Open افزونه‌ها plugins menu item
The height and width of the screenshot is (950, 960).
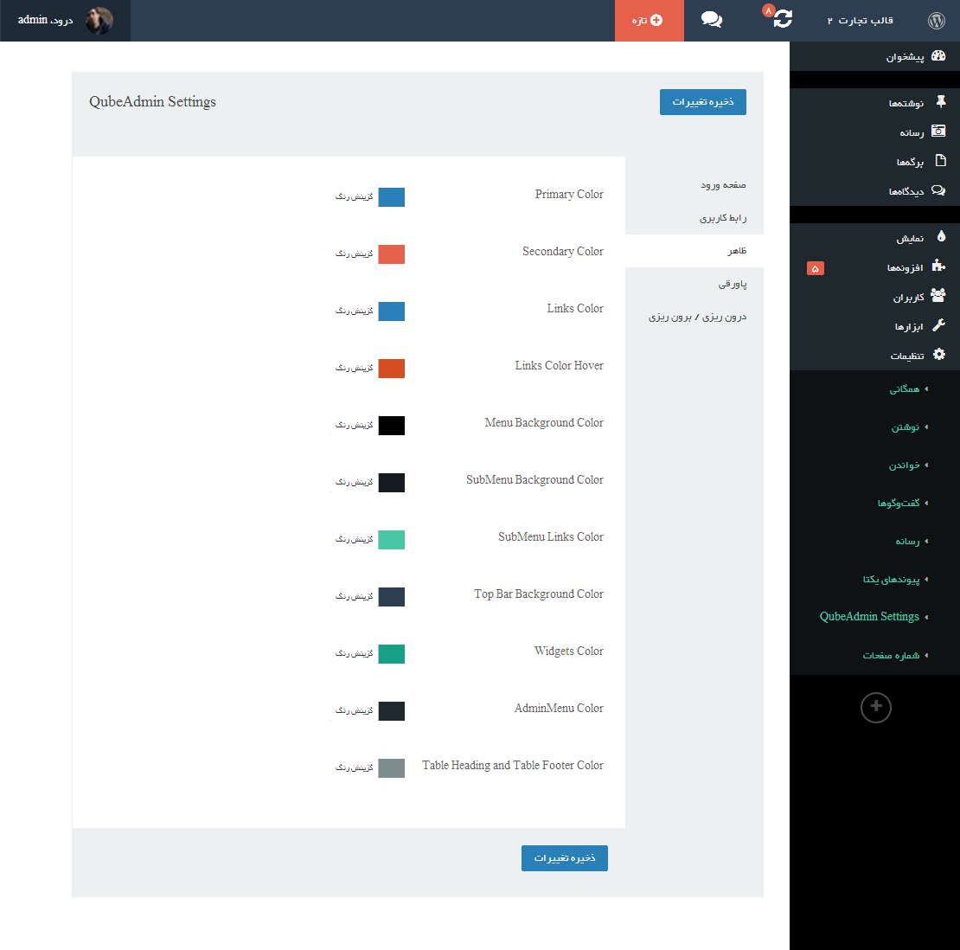[x=874, y=267]
